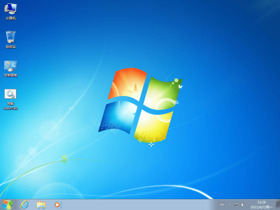This screenshot has height=210, width=280.
Task: Open 计算机 from the desktop
Action: click(10, 8)
